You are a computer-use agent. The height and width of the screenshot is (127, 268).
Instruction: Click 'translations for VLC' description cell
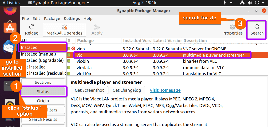point(202,74)
